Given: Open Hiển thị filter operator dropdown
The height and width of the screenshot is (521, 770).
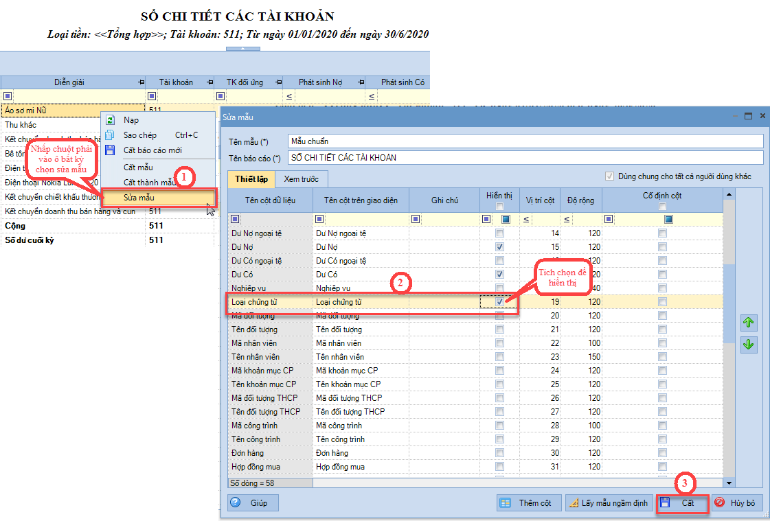Looking at the screenshot, I should (486, 219).
